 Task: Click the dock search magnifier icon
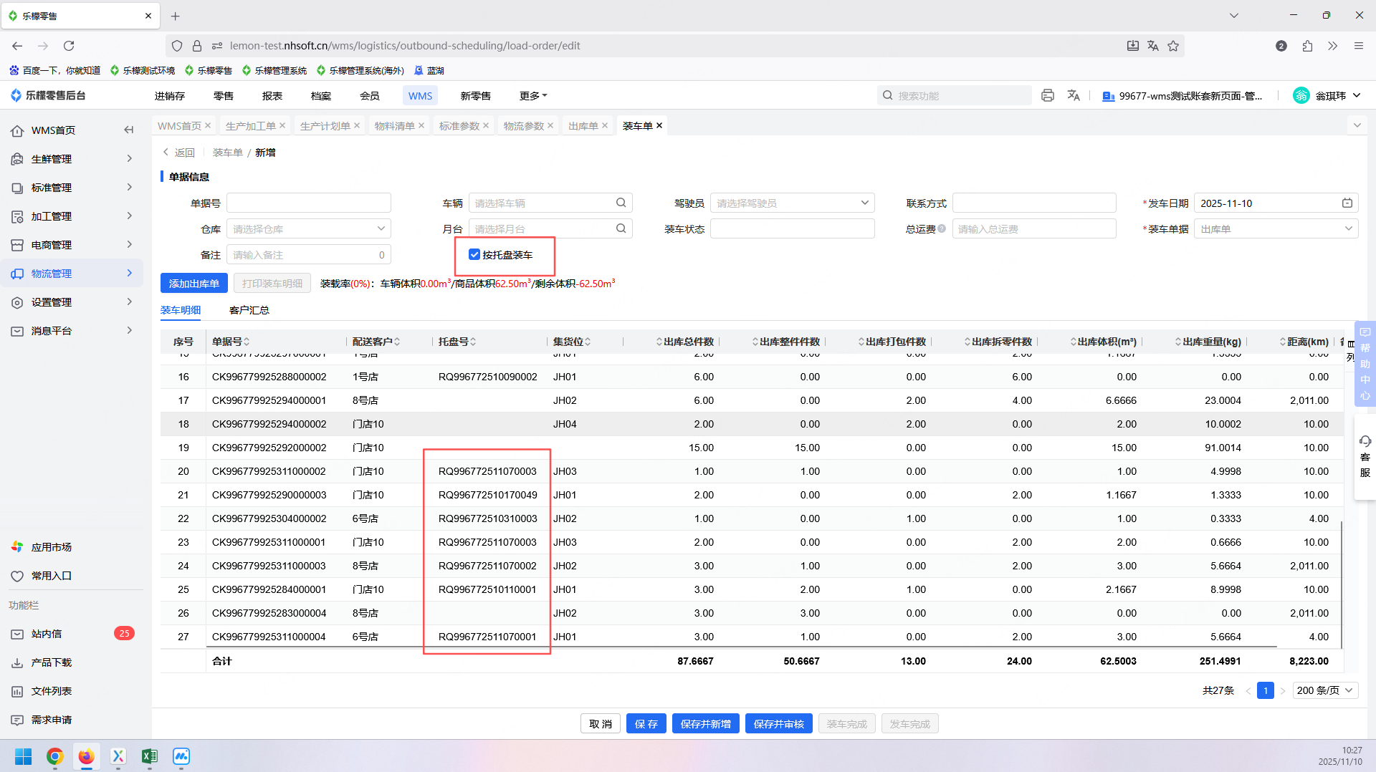[621, 229]
